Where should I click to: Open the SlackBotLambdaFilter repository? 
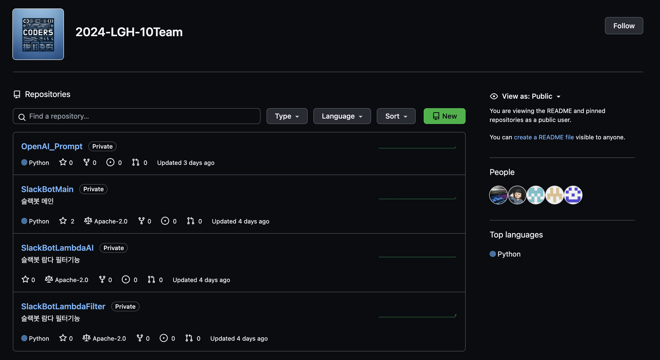[x=63, y=306]
